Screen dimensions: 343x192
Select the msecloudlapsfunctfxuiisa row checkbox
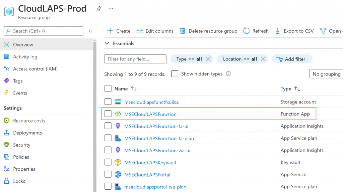(108, 102)
